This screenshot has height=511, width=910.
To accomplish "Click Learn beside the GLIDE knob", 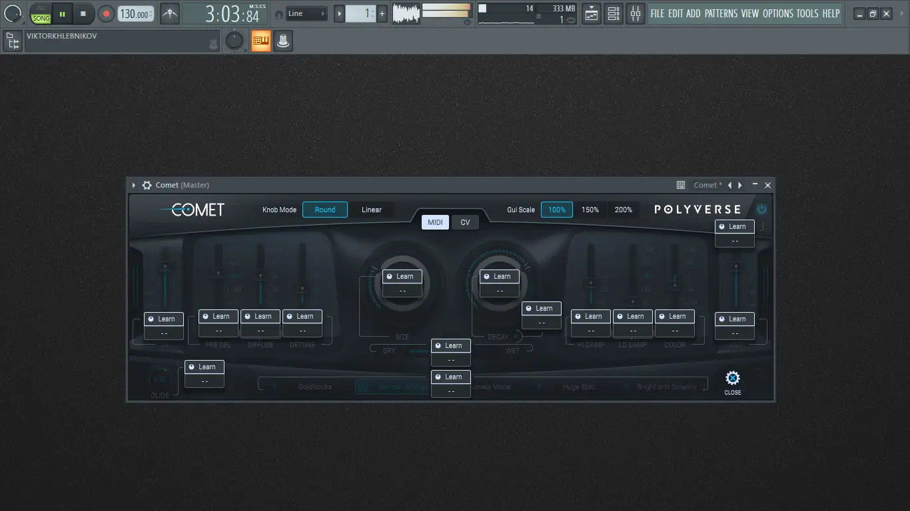I will [x=205, y=367].
